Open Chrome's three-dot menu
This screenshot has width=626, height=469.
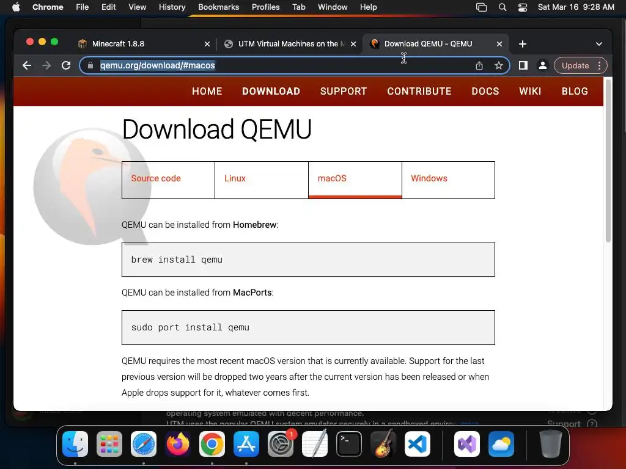click(x=599, y=65)
